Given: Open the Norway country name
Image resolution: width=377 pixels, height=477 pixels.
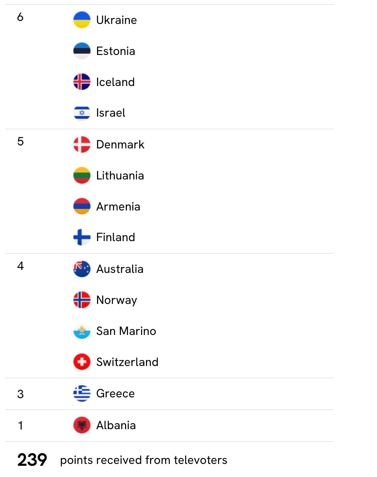Looking at the screenshot, I should point(116,300).
